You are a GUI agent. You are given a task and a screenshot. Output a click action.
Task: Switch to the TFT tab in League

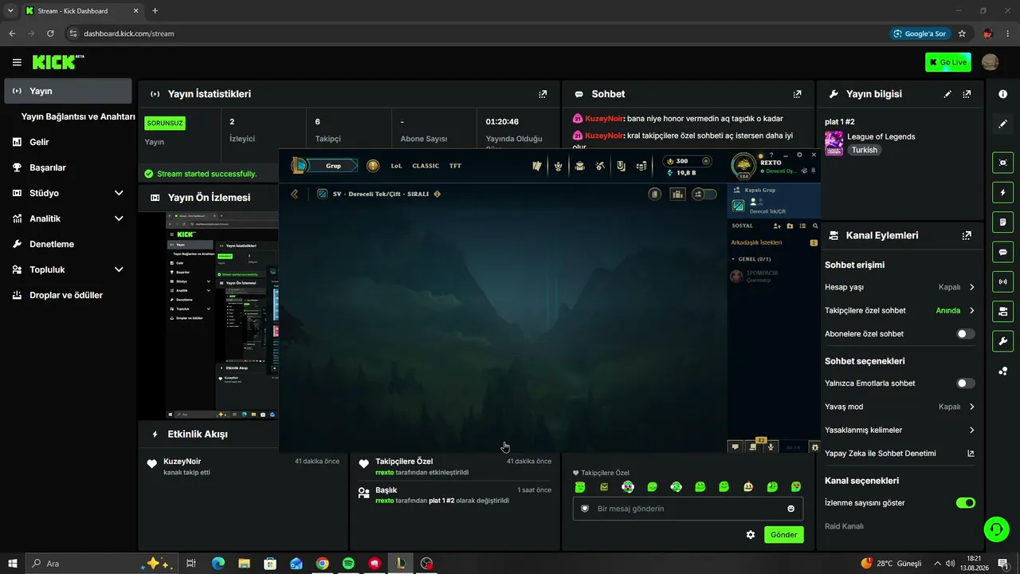pos(455,166)
